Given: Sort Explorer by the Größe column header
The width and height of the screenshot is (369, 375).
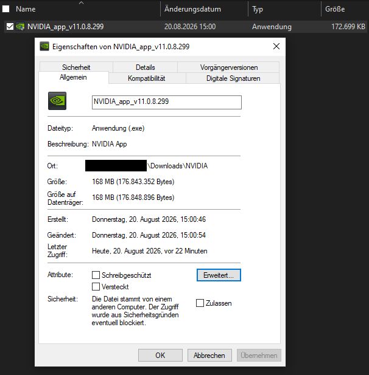Looking at the screenshot, I should click(x=335, y=9).
